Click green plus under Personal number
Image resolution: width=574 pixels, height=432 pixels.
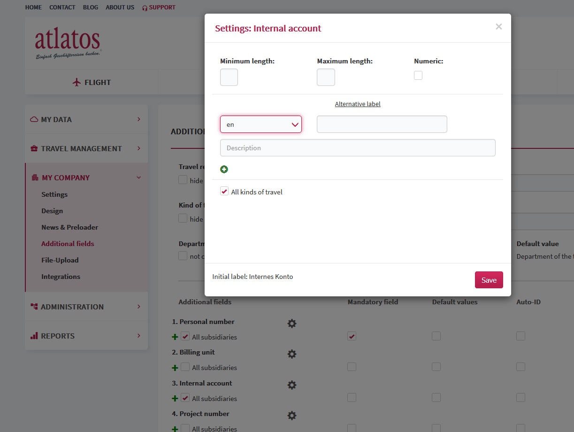[x=175, y=337]
